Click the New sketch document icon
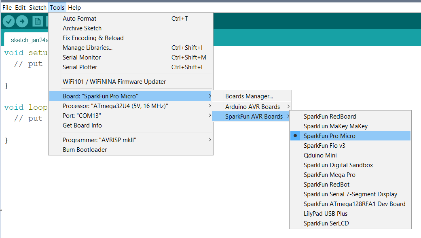Image resolution: width=421 pixels, height=238 pixels. pyautogui.click(x=38, y=21)
